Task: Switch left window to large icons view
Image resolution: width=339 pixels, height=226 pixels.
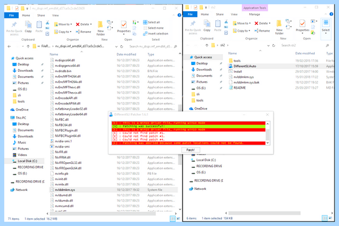Action: coord(179,219)
